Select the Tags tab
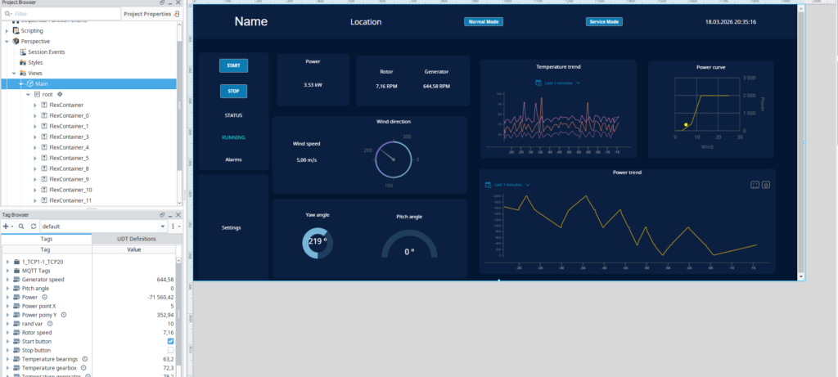Viewport: 838px width, 377px height. point(45,238)
